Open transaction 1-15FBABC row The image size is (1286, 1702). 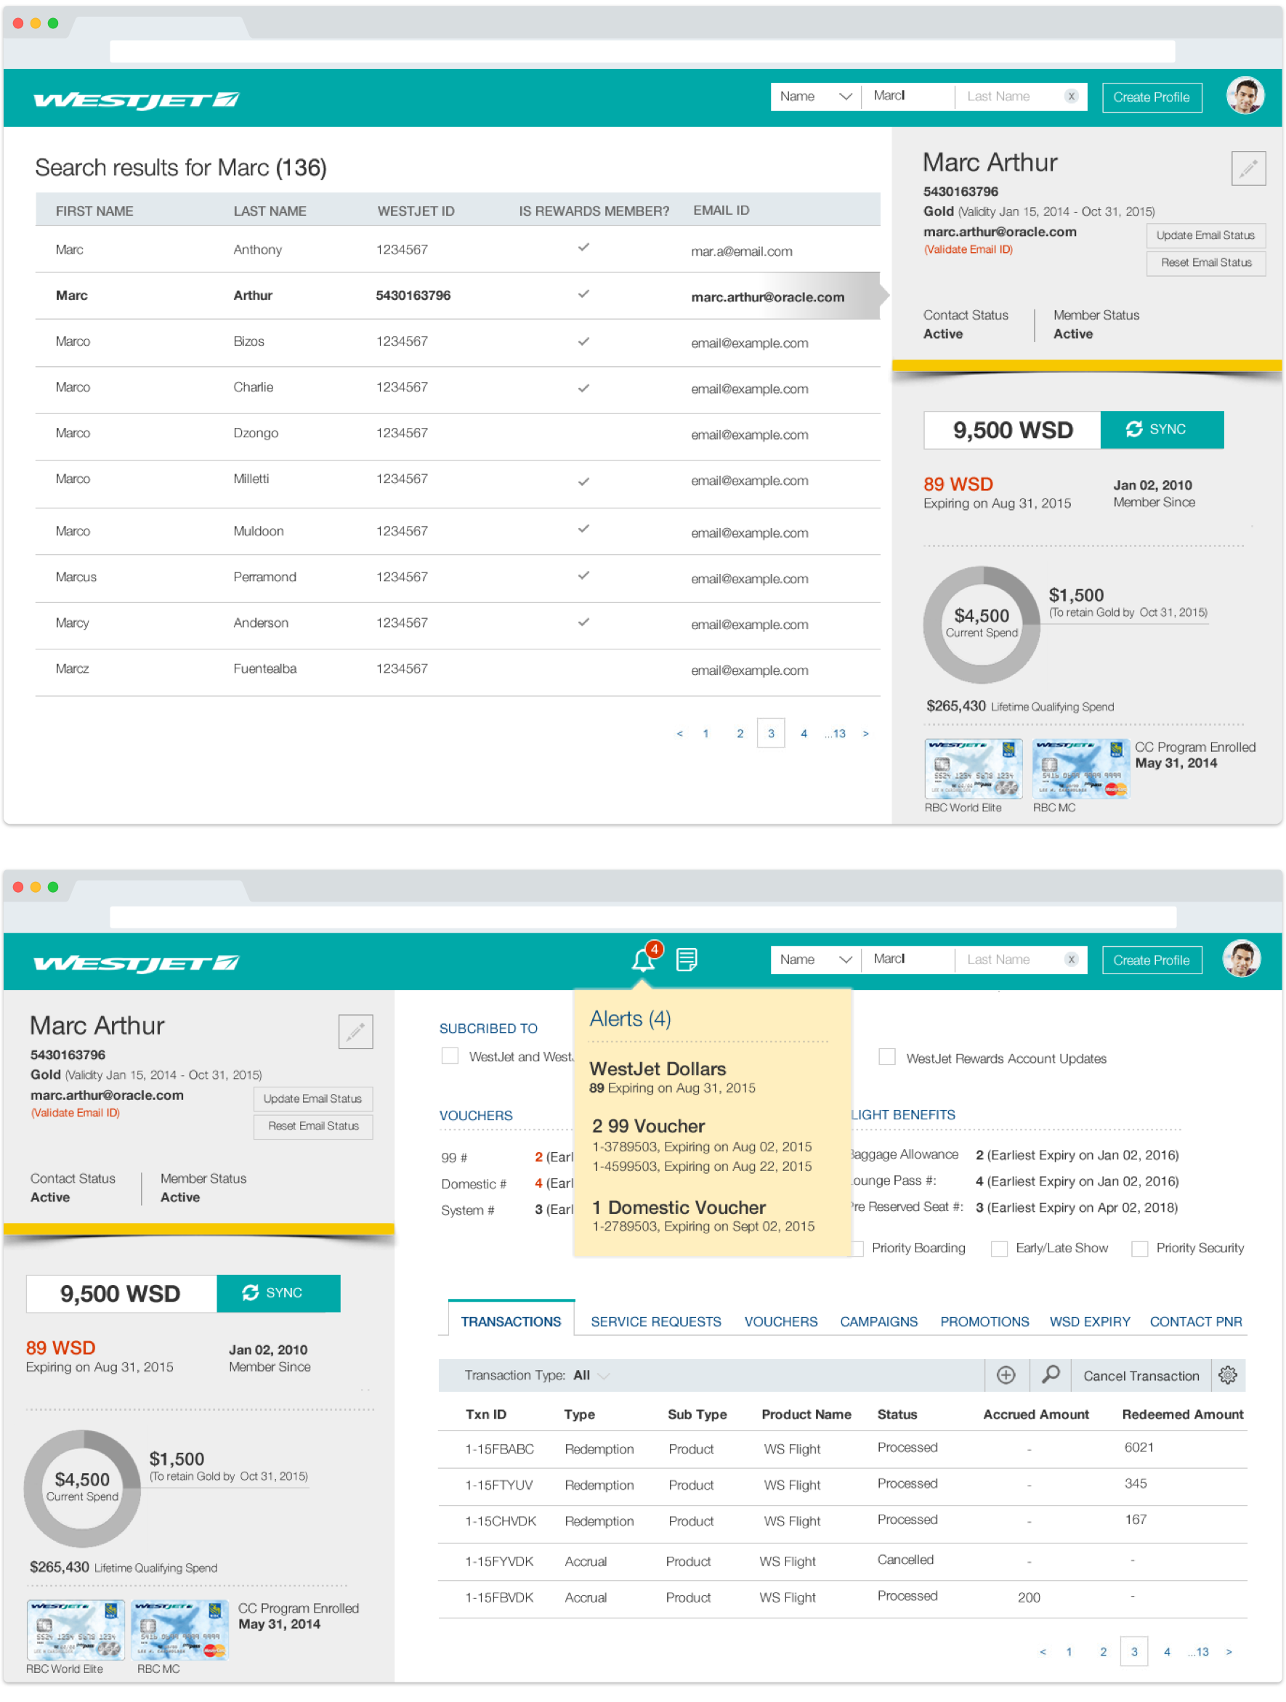pyautogui.click(x=842, y=1449)
